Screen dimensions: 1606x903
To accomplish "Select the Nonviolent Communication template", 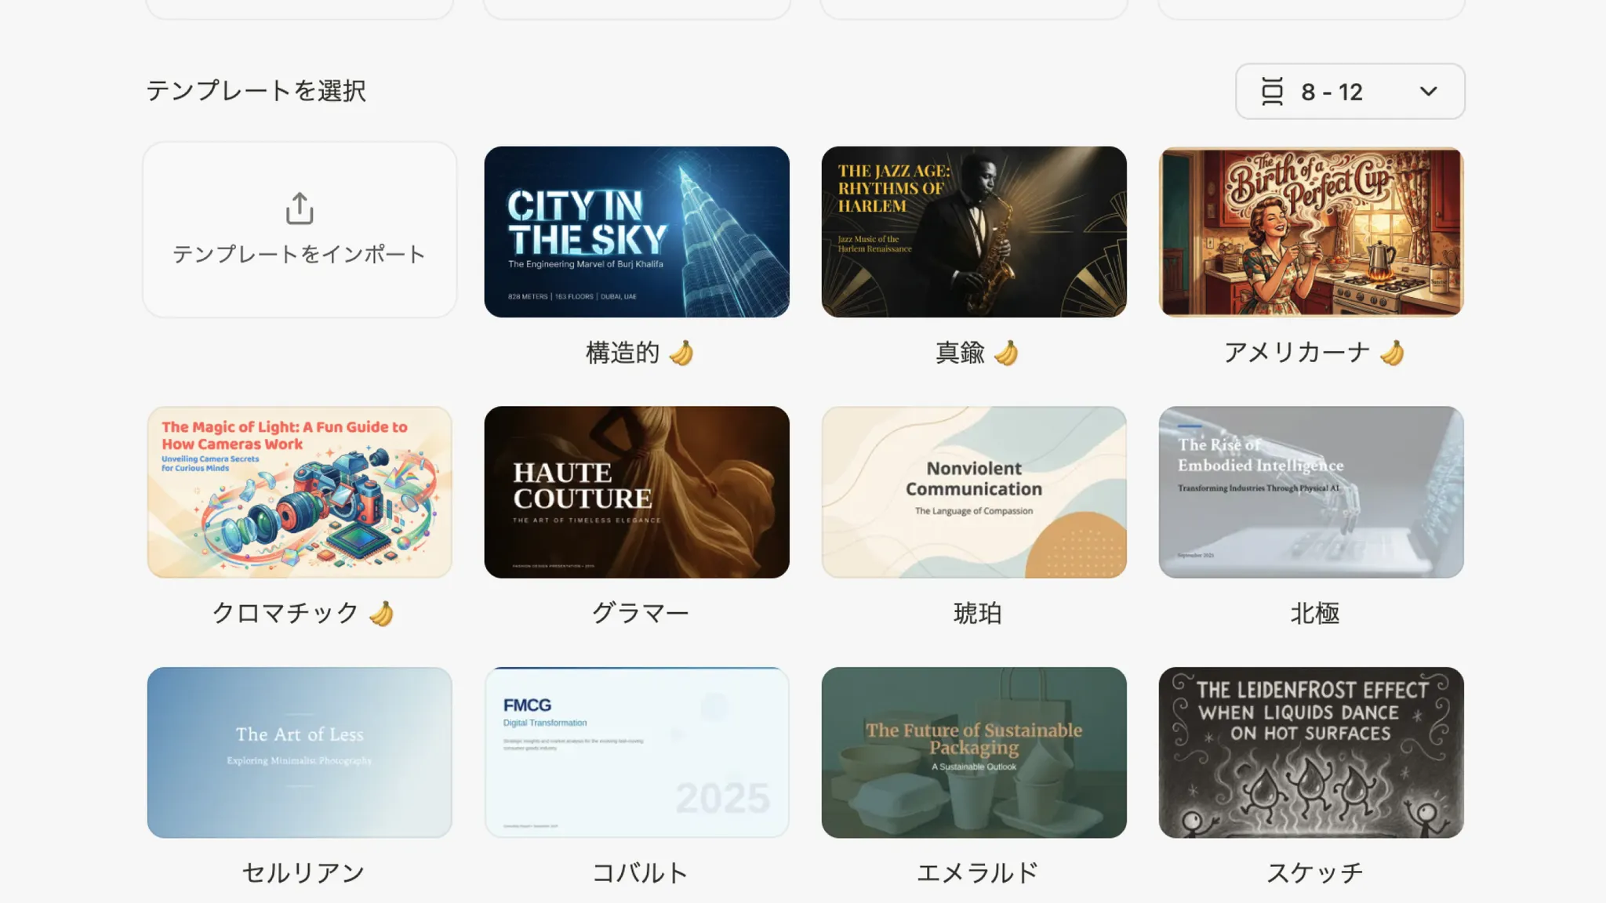I will coord(974,492).
